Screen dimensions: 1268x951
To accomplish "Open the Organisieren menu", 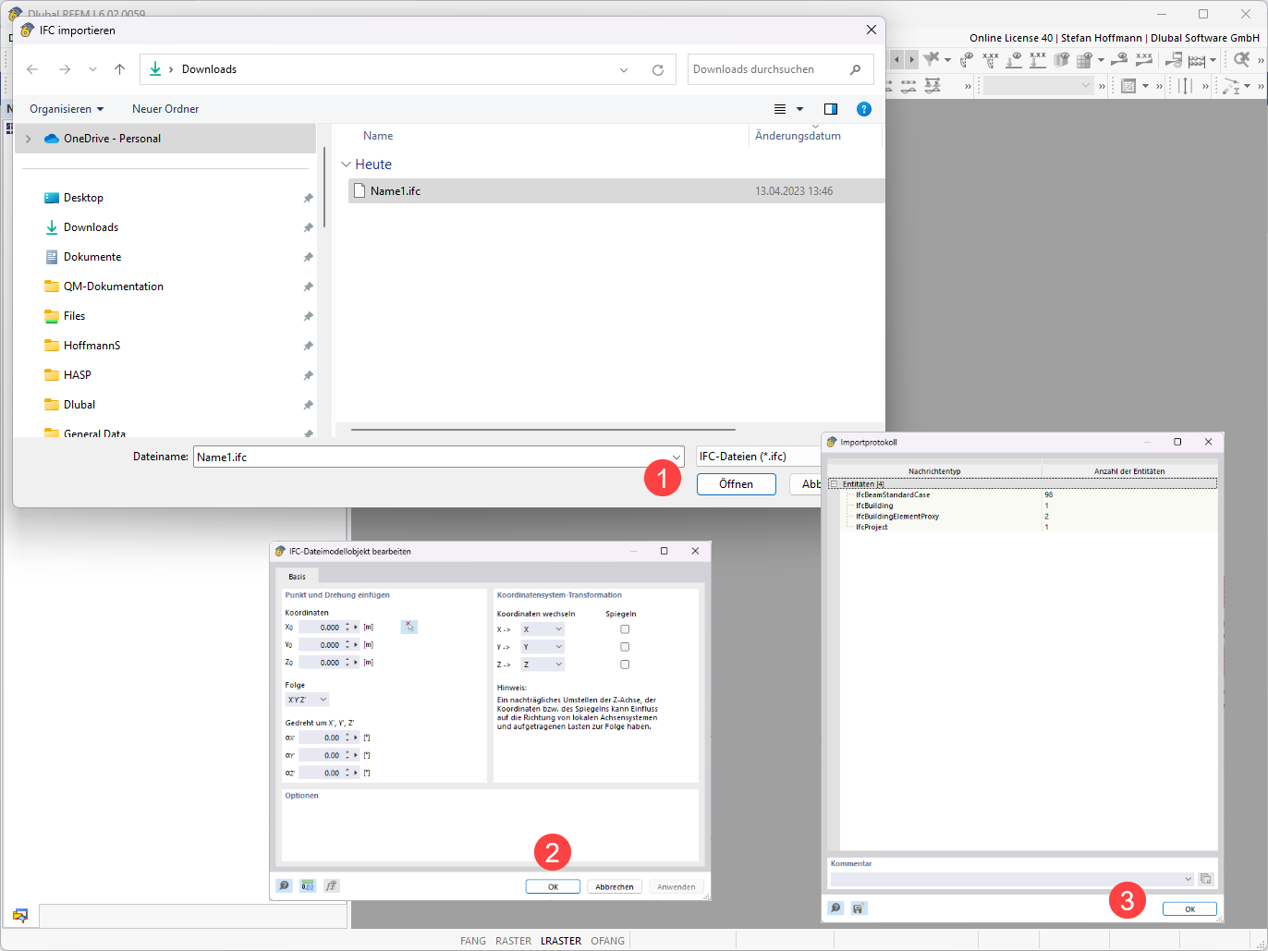I will (64, 109).
